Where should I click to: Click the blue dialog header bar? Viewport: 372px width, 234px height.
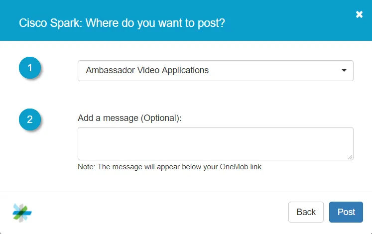(x=186, y=20)
